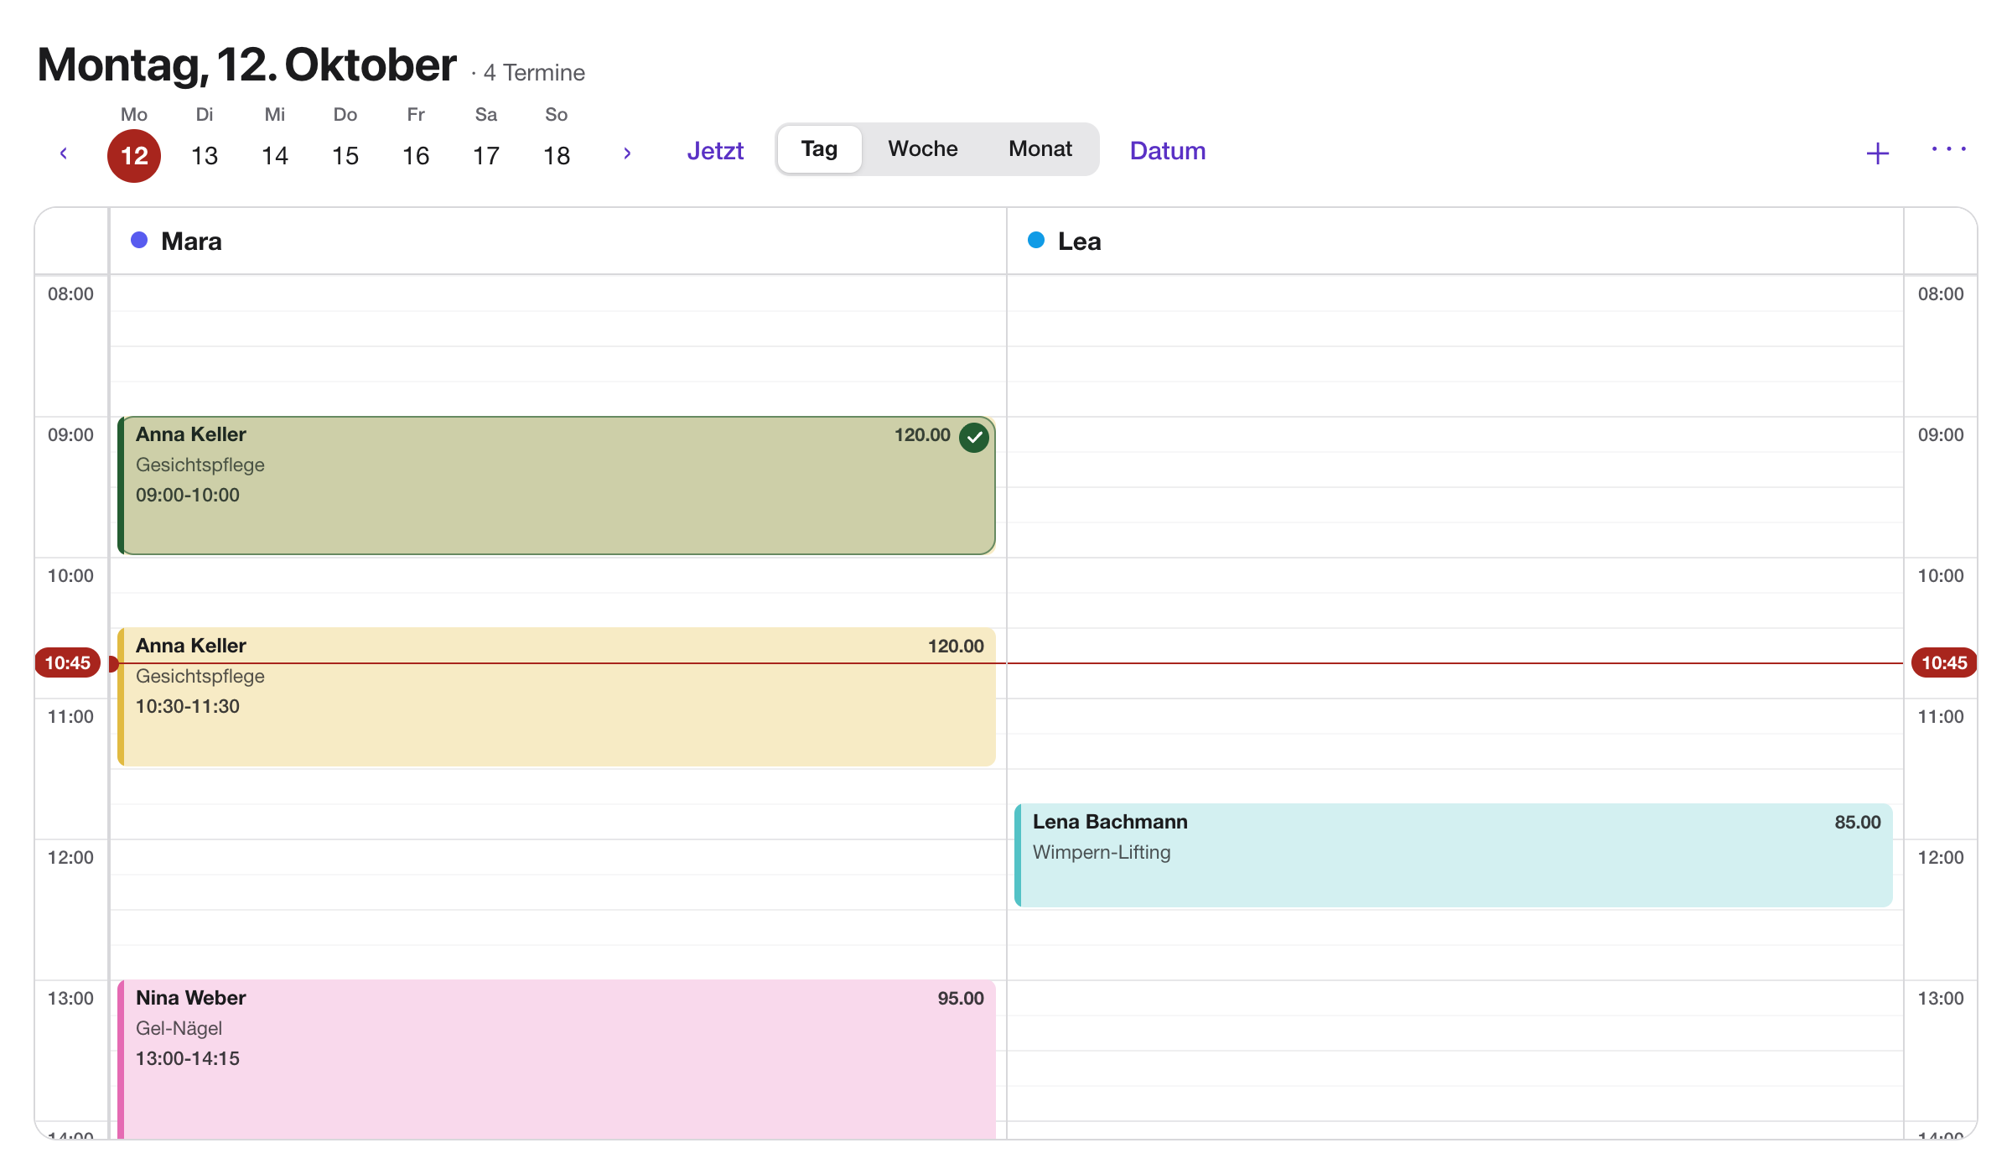This screenshot has width=2012, height=1174.
Task: Click the 13:00-14:15 time text
Action: [188, 1058]
